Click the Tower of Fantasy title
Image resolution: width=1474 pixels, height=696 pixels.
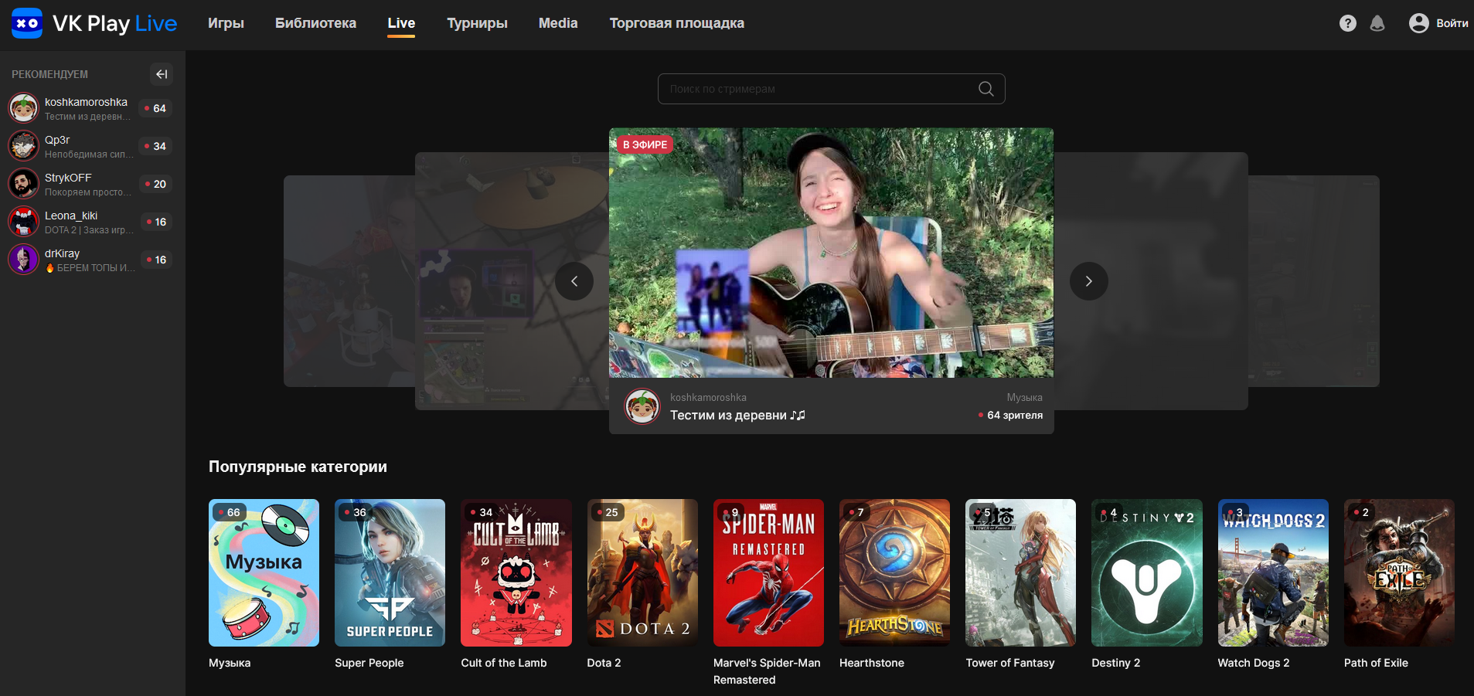pos(1010,663)
